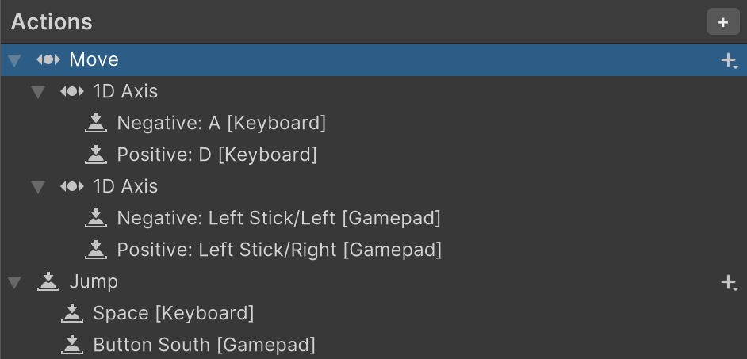
Task: Click the binding icon beside Space [Keyboard]
Action: pyautogui.click(x=72, y=313)
